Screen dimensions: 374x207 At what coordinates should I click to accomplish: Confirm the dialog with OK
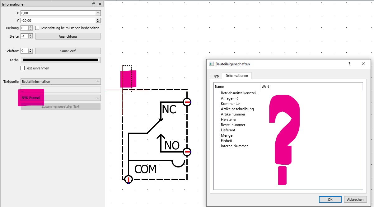(x=330, y=200)
